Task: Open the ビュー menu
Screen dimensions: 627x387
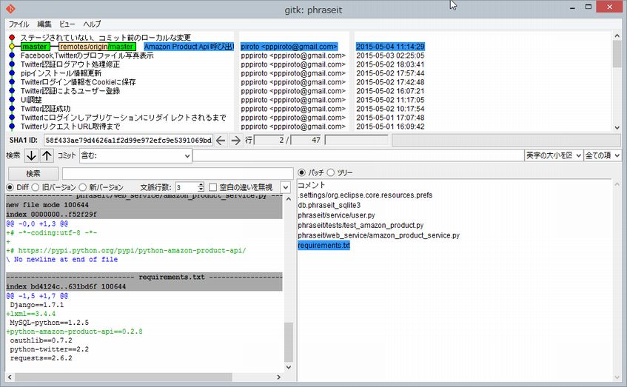Action: 67,24
